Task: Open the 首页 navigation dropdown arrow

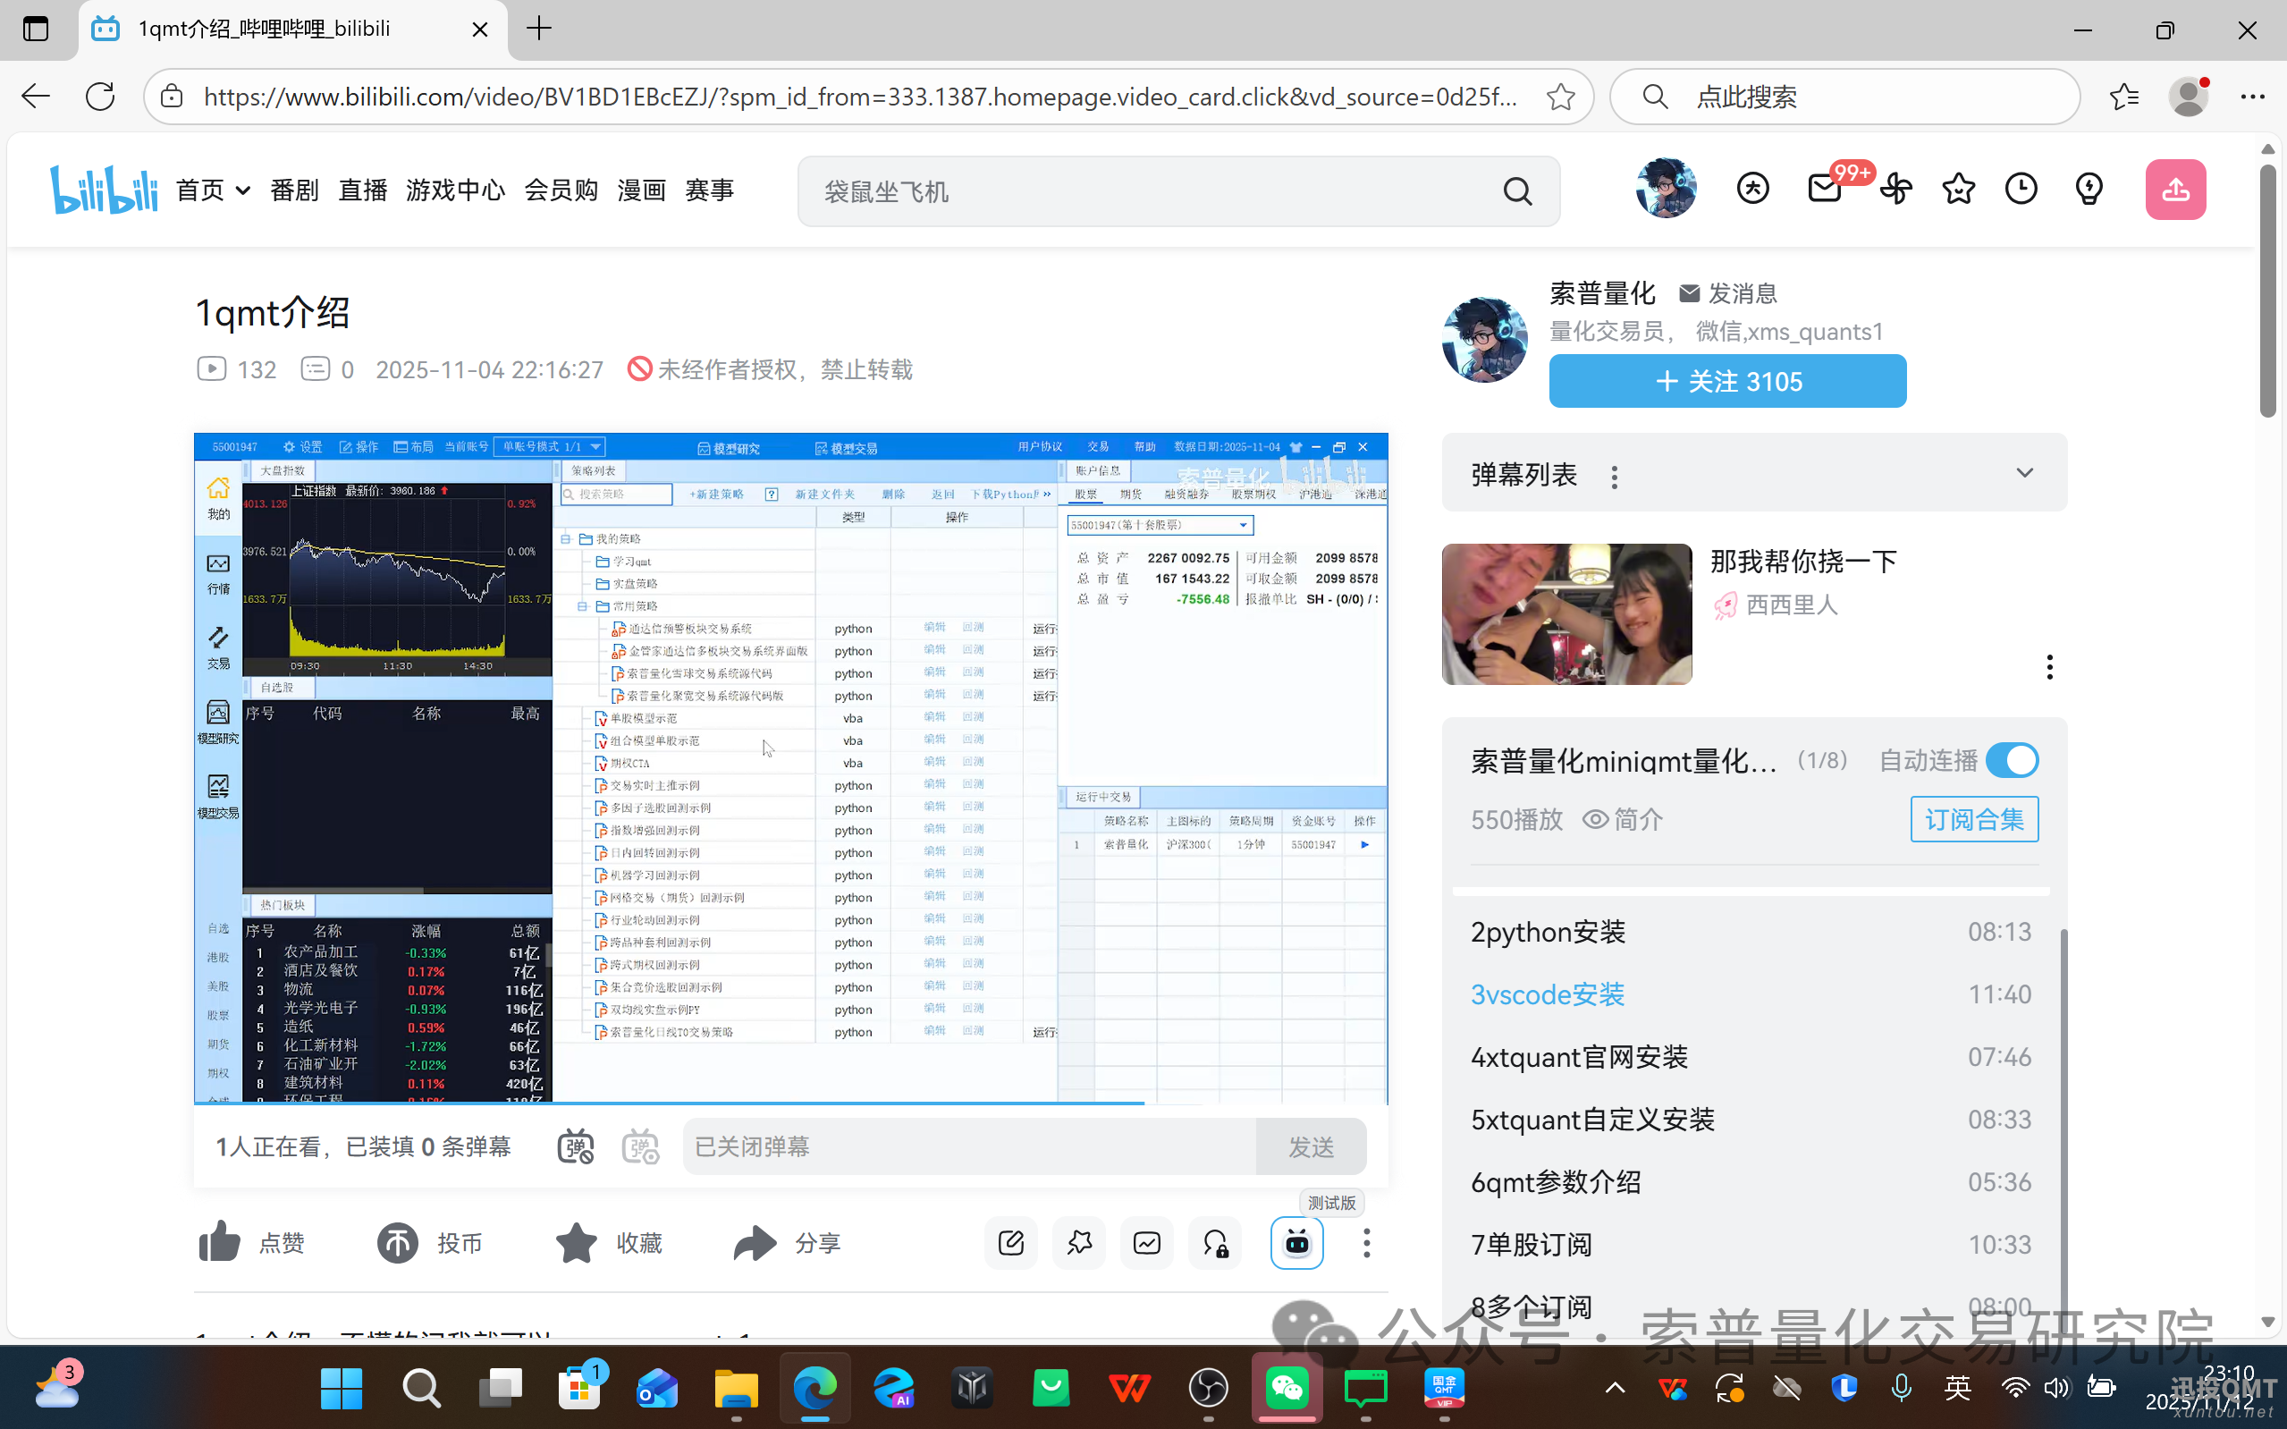Action: [241, 190]
